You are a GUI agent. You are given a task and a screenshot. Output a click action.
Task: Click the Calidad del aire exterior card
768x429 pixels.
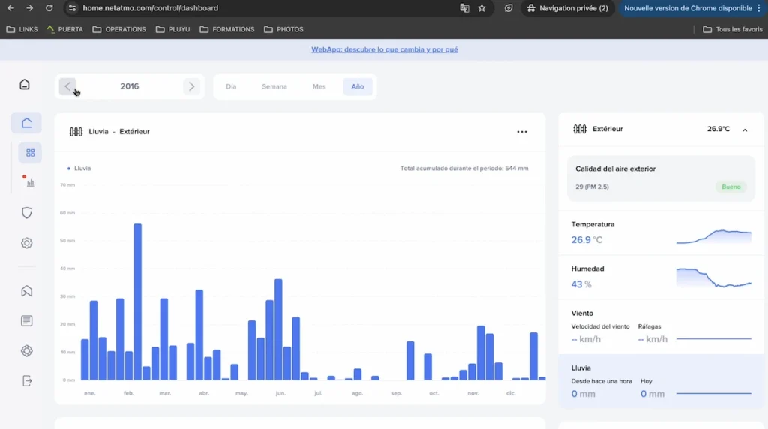(x=661, y=178)
